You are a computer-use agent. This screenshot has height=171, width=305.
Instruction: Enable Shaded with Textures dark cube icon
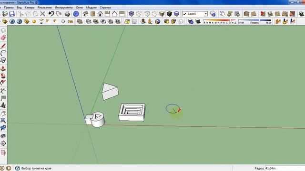[x=169, y=14]
